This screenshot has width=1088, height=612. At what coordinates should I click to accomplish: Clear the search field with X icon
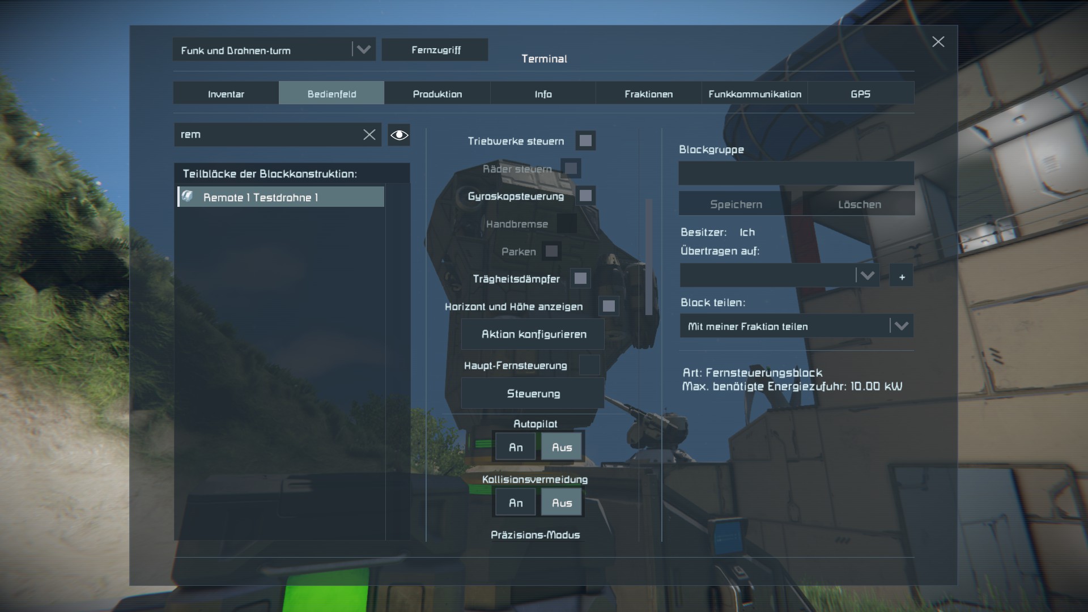pyautogui.click(x=369, y=134)
